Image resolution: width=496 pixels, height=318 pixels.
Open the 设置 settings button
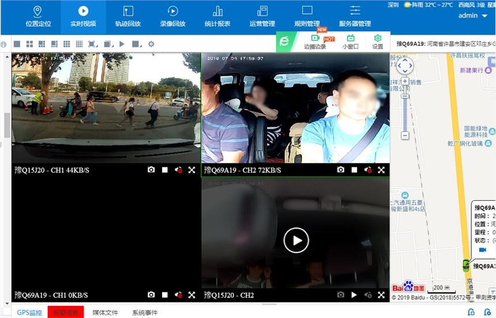click(377, 42)
